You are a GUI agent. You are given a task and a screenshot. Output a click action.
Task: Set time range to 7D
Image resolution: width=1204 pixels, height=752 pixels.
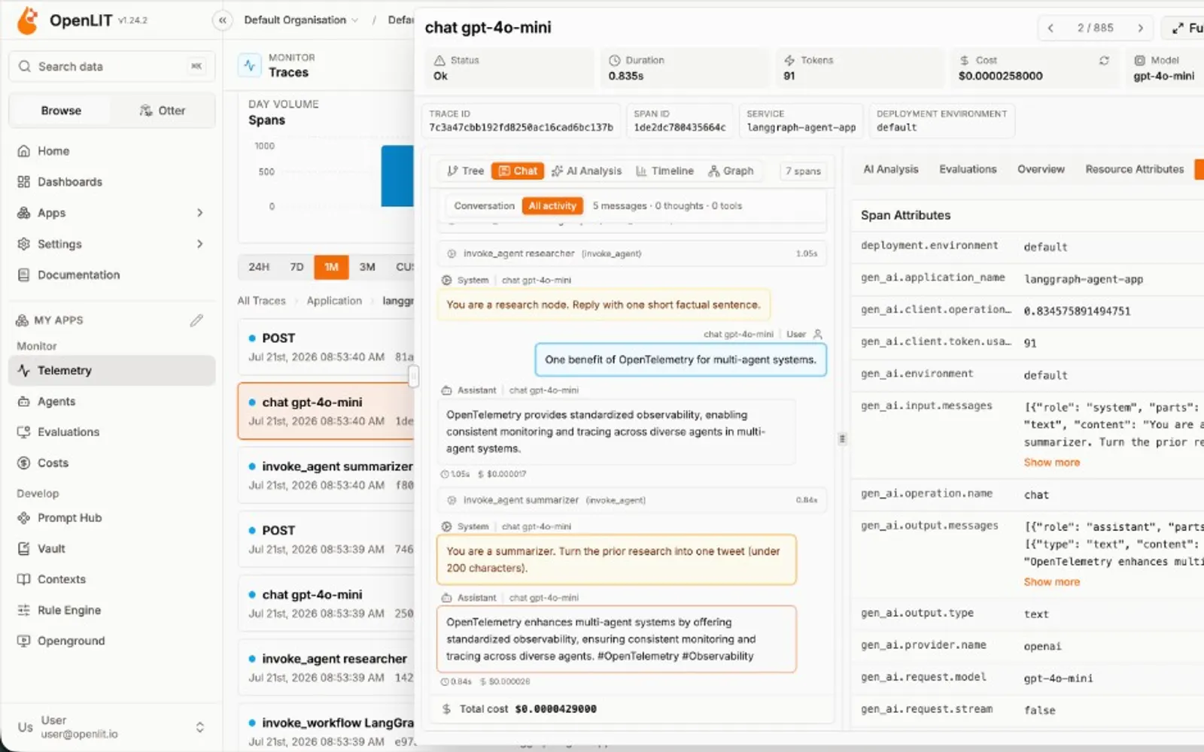coord(296,267)
